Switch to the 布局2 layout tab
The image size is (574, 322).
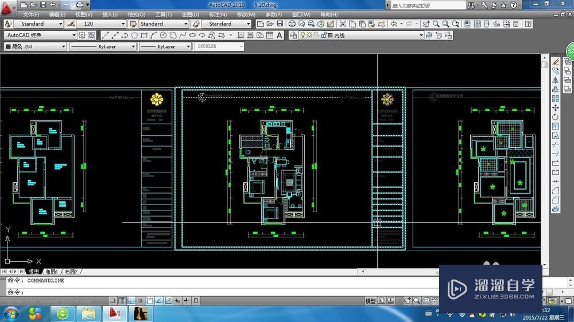click(71, 272)
